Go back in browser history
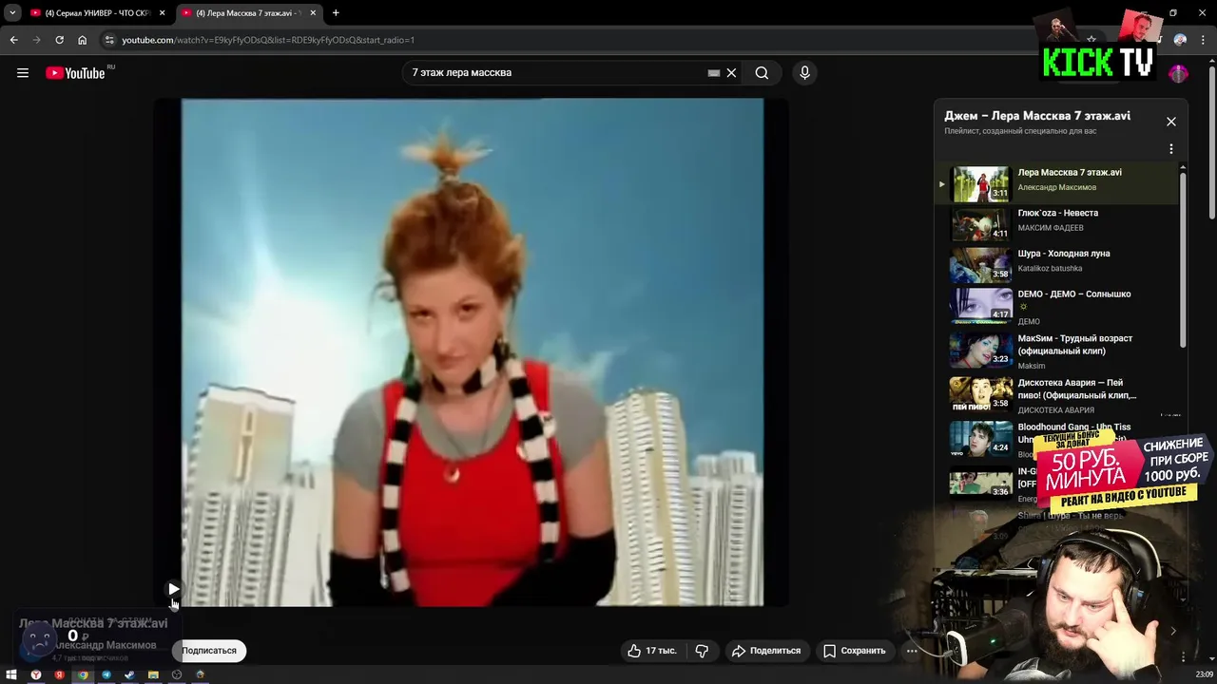Viewport: 1217px width, 684px height. point(13,40)
